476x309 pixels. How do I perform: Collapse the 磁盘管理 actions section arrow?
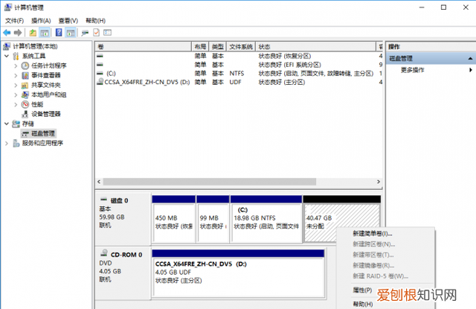tap(470, 58)
